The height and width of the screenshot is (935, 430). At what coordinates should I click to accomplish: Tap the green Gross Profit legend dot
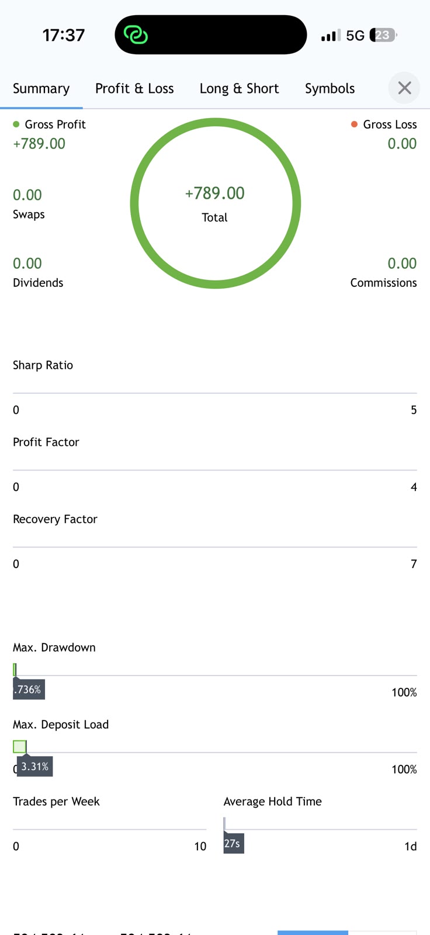pyautogui.click(x=16, y=124)
